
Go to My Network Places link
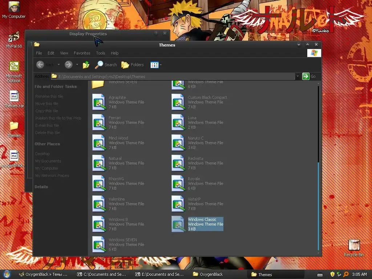[x=52, y=175]
